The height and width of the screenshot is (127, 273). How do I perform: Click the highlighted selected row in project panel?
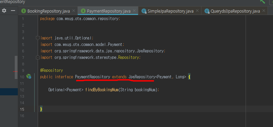9,92
